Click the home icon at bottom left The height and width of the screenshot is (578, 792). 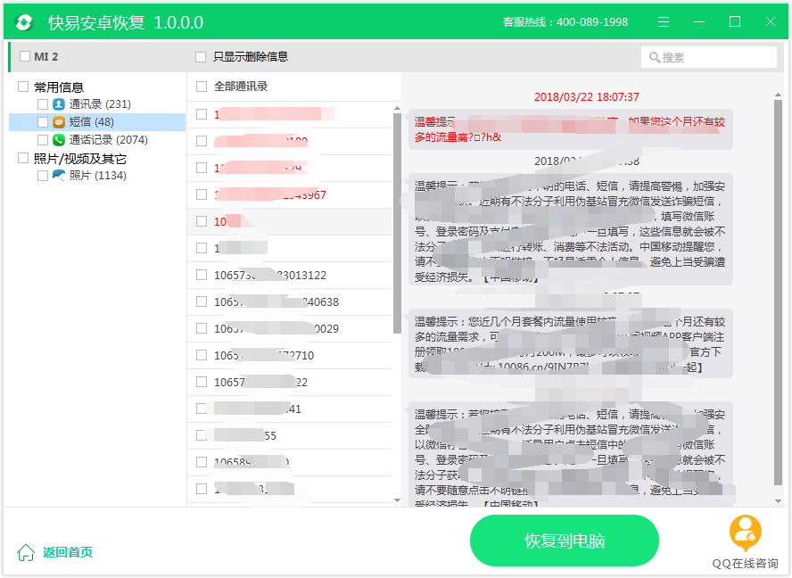click(x=27, y=552)
